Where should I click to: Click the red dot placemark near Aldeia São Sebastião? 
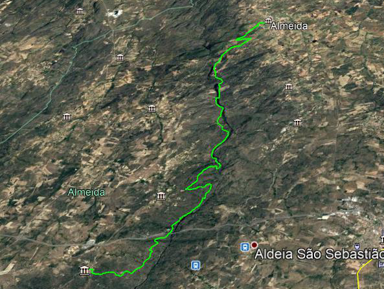point(254,245)
